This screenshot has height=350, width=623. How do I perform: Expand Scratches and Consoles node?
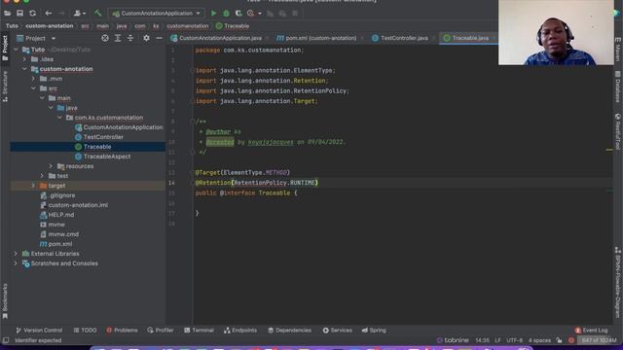coord(16,263)
